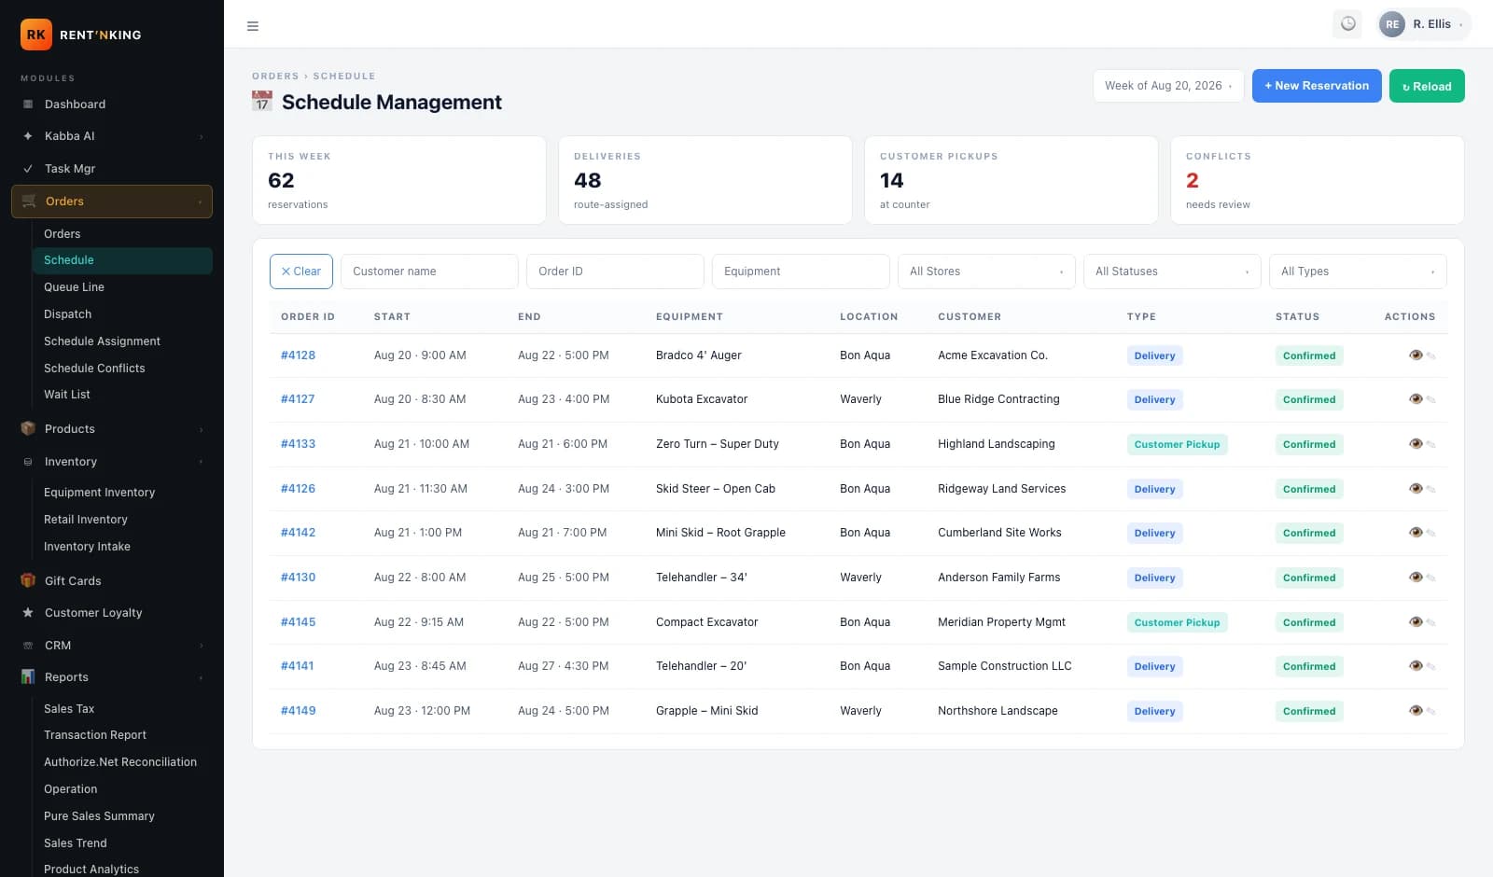View order #4142 with eye icon
Screen dimensions: 1493x877
[1416, 533]
